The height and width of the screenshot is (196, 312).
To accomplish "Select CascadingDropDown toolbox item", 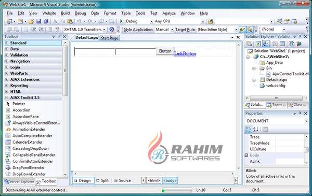I will pos(31,148).
